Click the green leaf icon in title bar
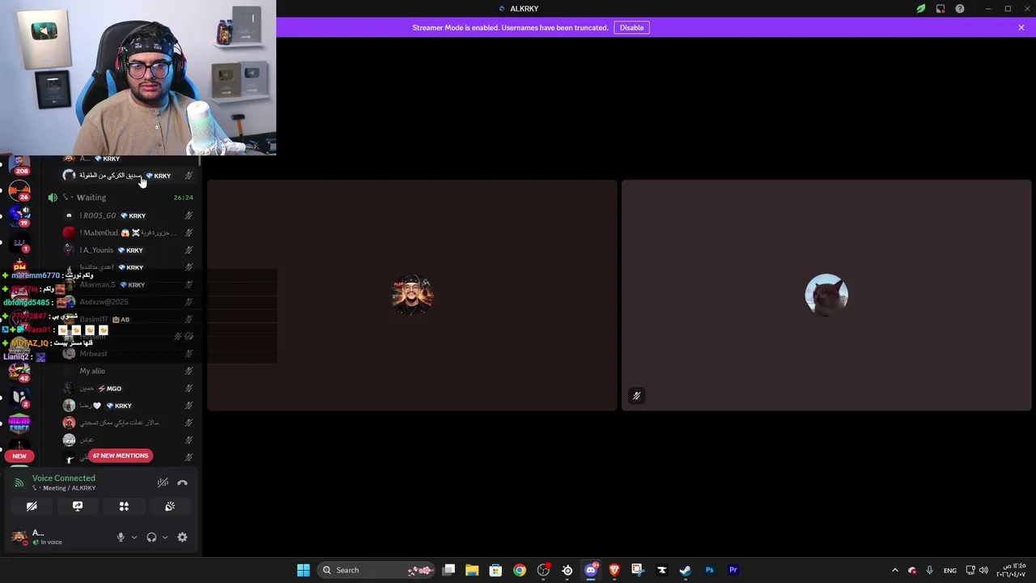 [x=920, y=9]
